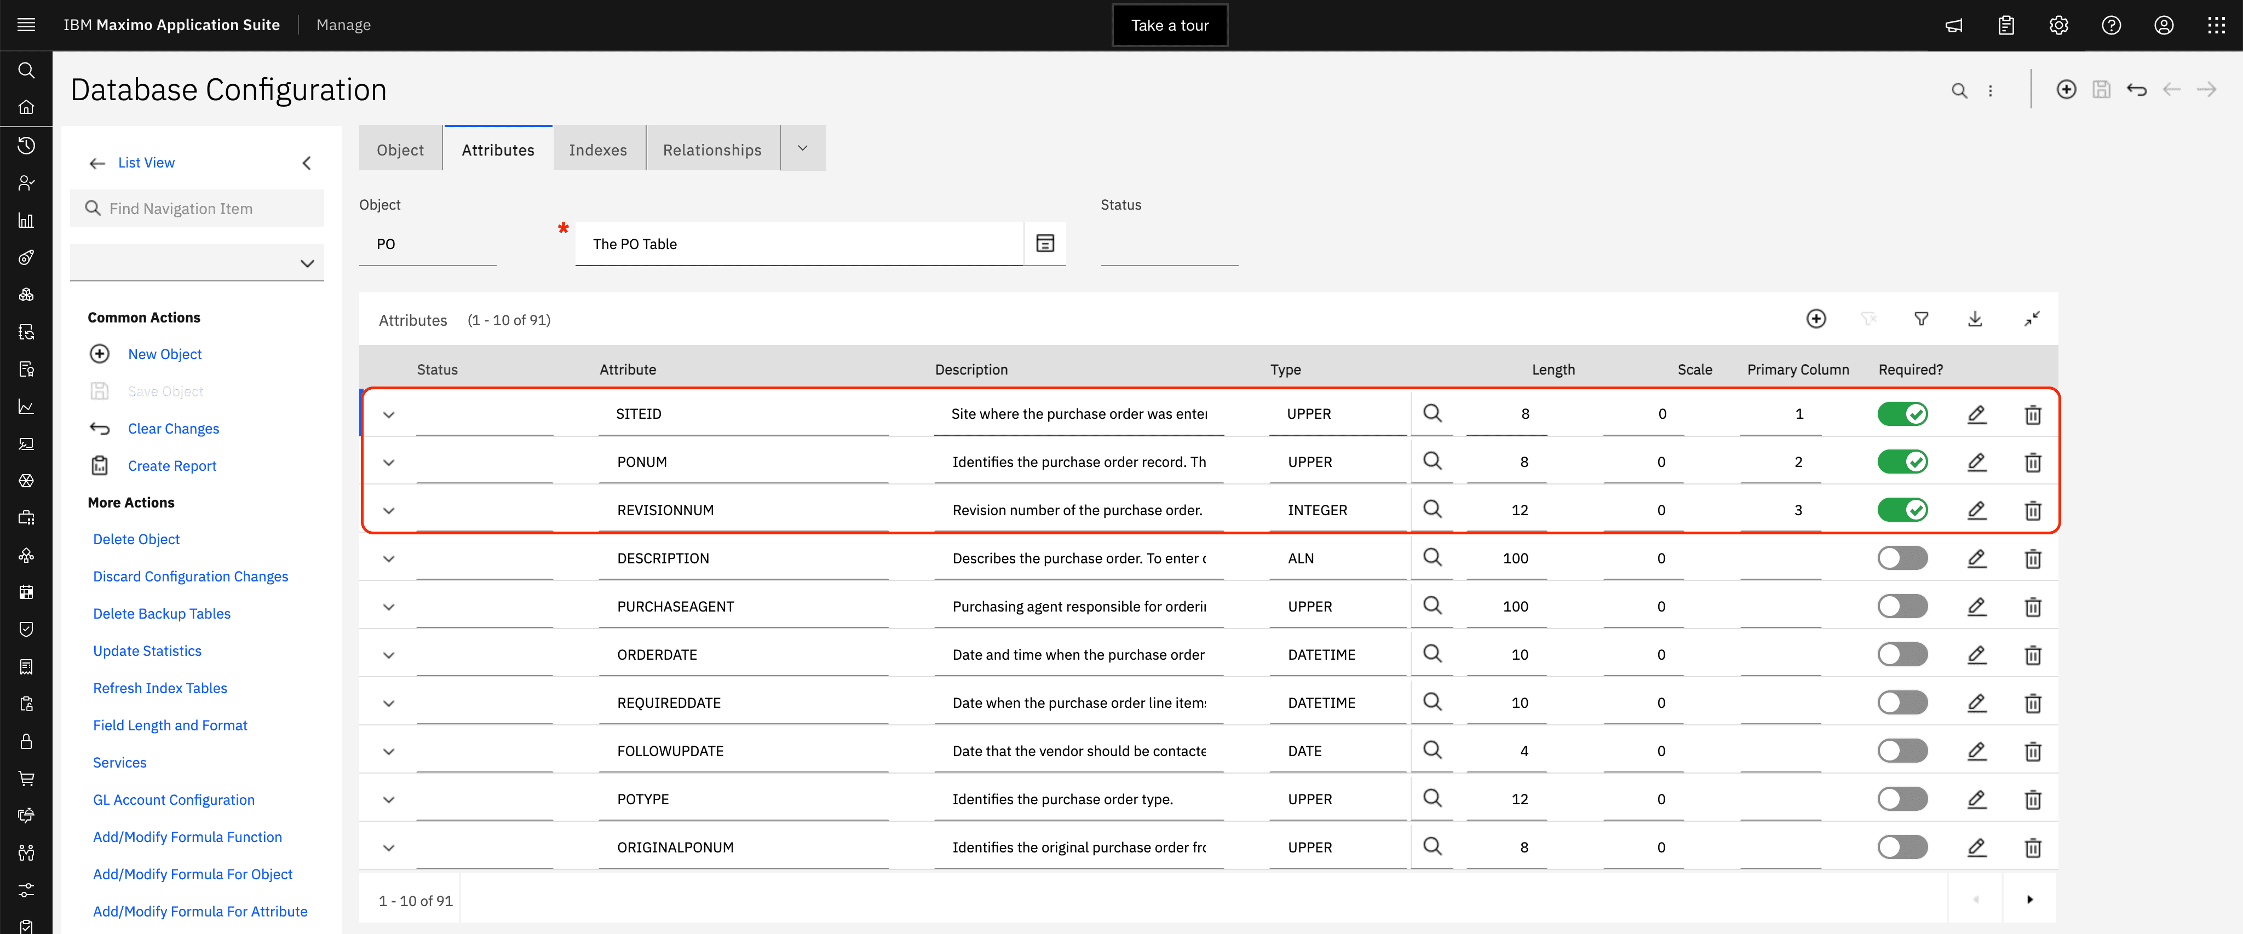The image size is (2243, 934).
Task: Click the Find Navigation Item field
Action: click(197, 208)
